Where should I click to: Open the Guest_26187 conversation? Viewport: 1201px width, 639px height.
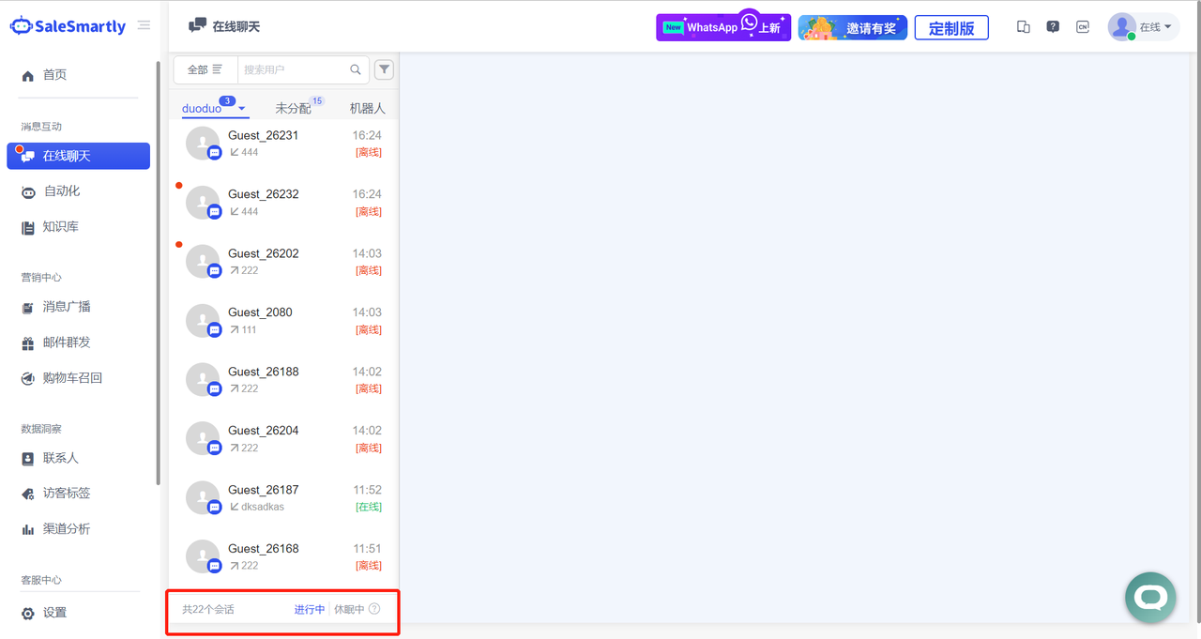click(283, 497)
